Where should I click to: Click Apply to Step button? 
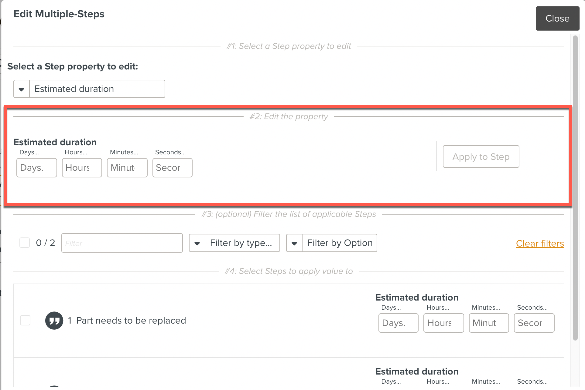coord(481,157)
